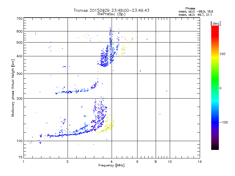Screen dimensions: 235x176
Task: Click the '[deg]' colorbar unit label
Action: (216, 24)
